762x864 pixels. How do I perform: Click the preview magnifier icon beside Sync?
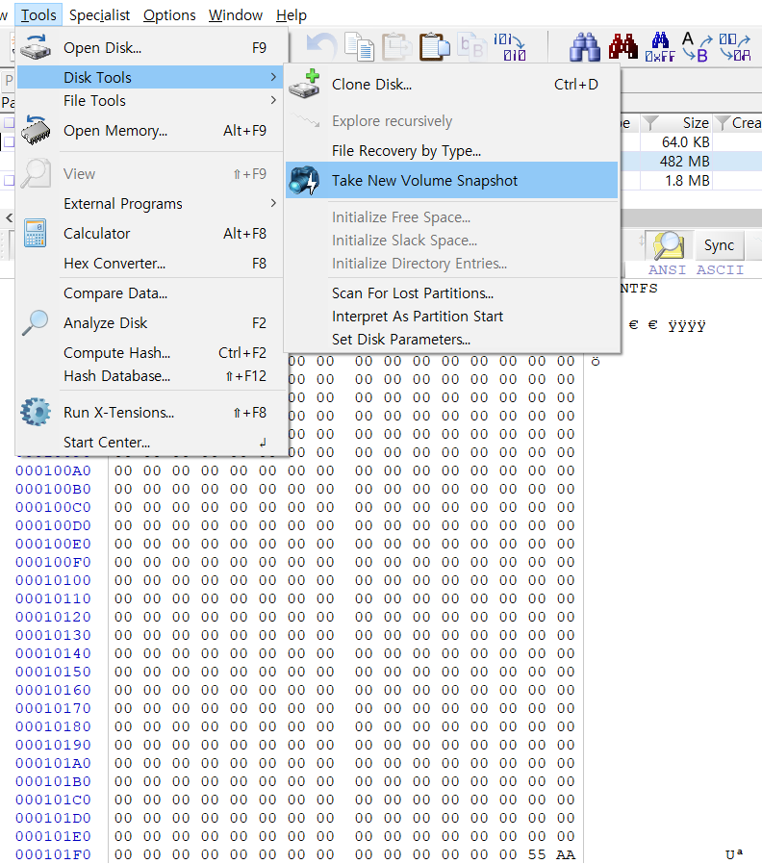669,245
